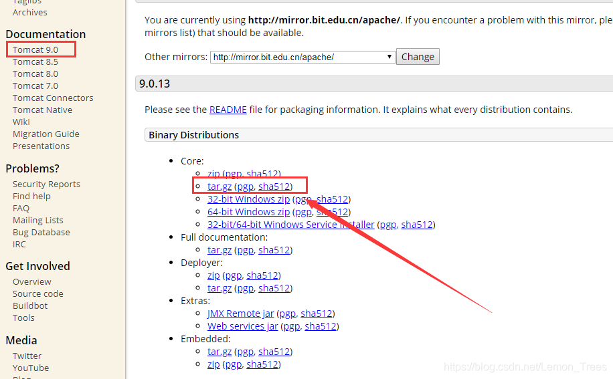
Task: Open the Migration Guide link
Action: pyautogui.click(x=46, y=134)
